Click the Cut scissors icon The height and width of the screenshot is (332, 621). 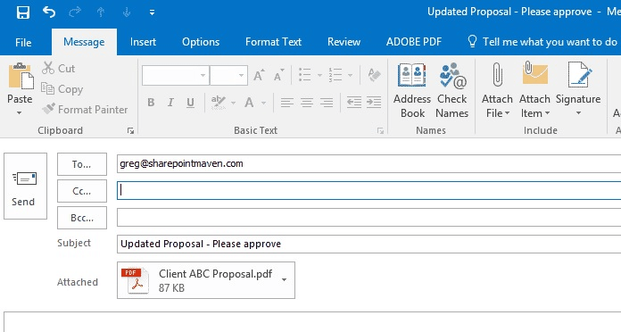click(48, 68)
